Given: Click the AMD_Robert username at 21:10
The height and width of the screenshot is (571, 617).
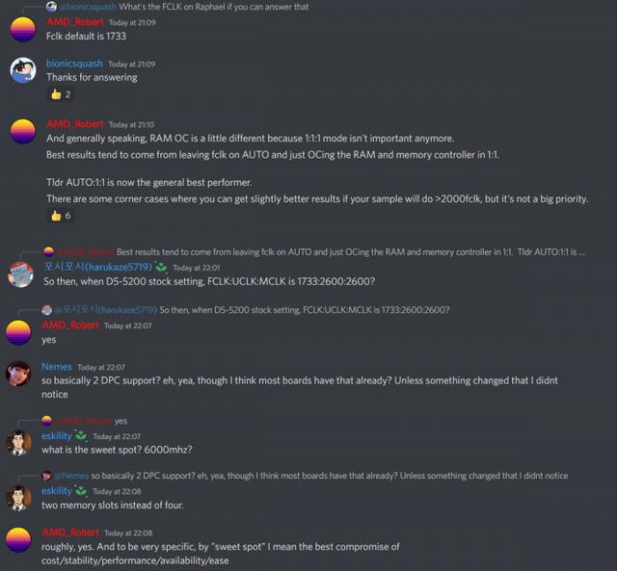Looking at the screenshot, I should [x=75, y=124].
